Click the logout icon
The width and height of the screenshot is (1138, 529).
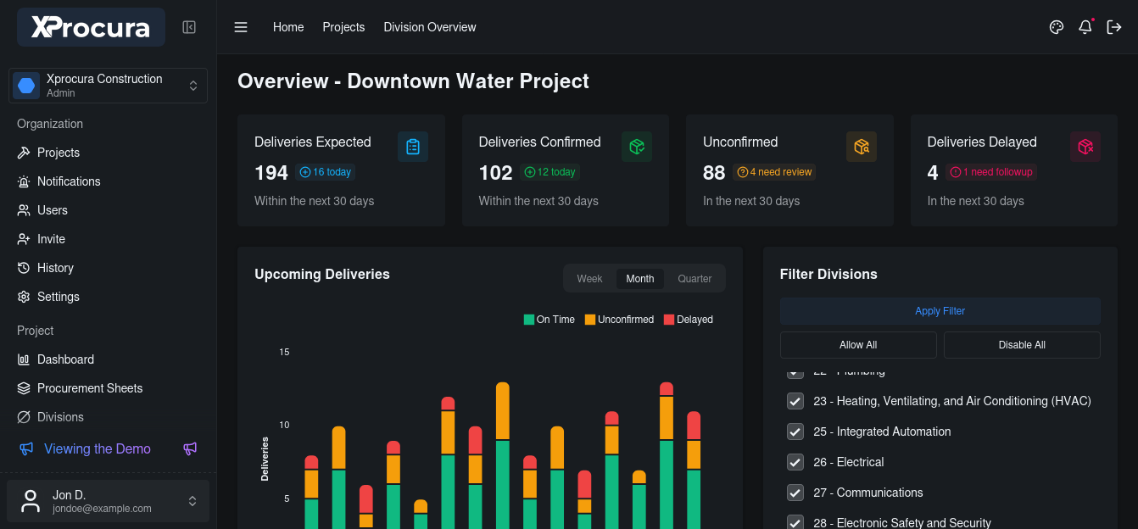pos(1114,27)
